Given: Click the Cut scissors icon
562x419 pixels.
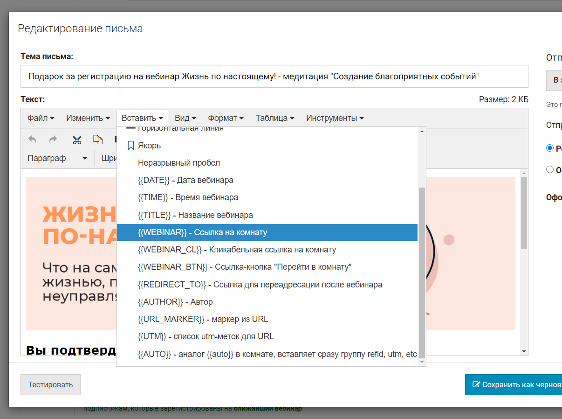Looking at the screenshot, I should pos(77,140).
